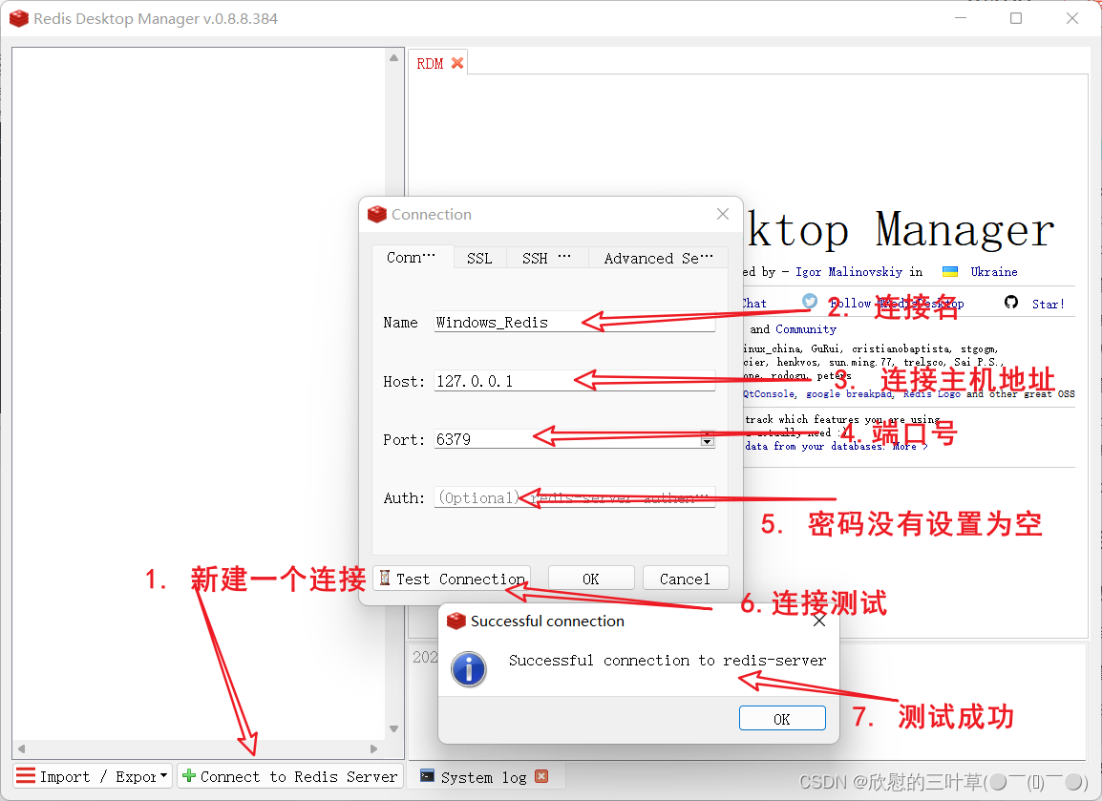Image resolution: width=1102 pixels, height=801 pixels.
Task: Click the System log terminal icon
Action: pos(427,776)
